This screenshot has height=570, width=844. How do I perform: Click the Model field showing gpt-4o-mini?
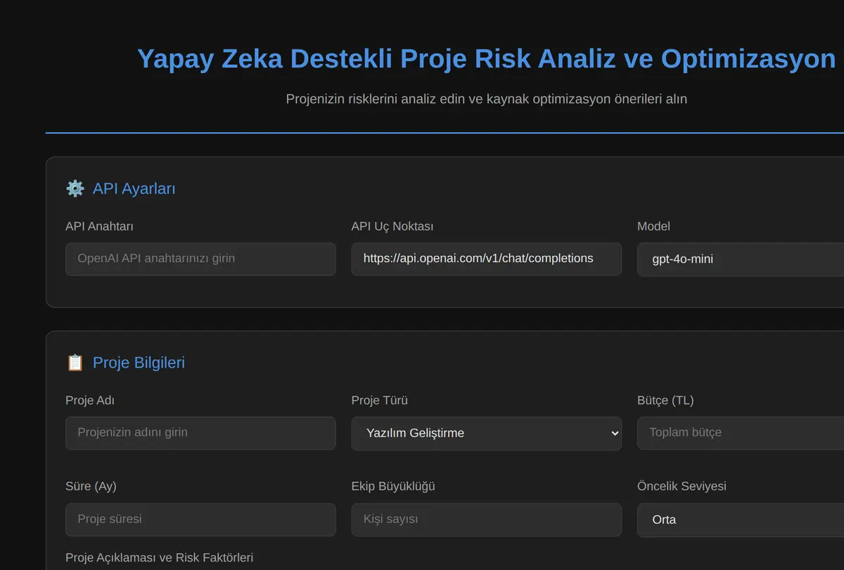coord(741,259)
